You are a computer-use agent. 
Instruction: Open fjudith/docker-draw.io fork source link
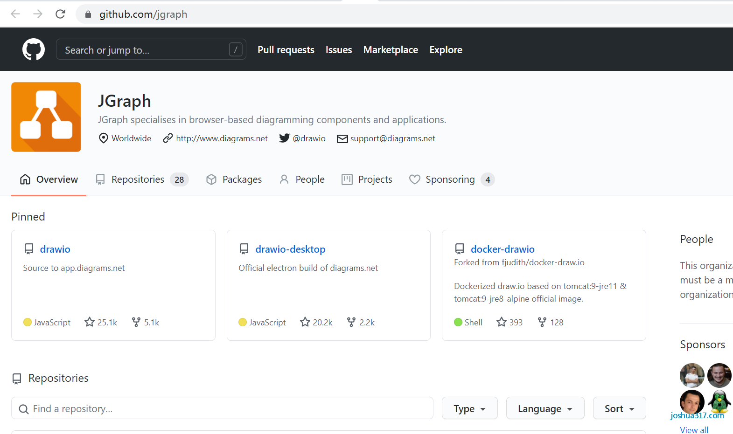point(543,262)
